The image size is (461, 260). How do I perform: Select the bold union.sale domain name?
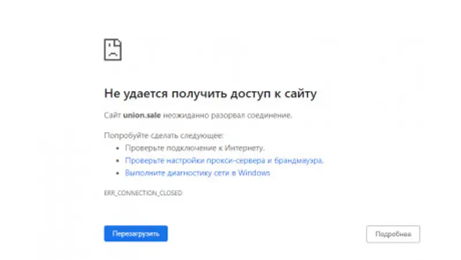(x=142, y=115)
